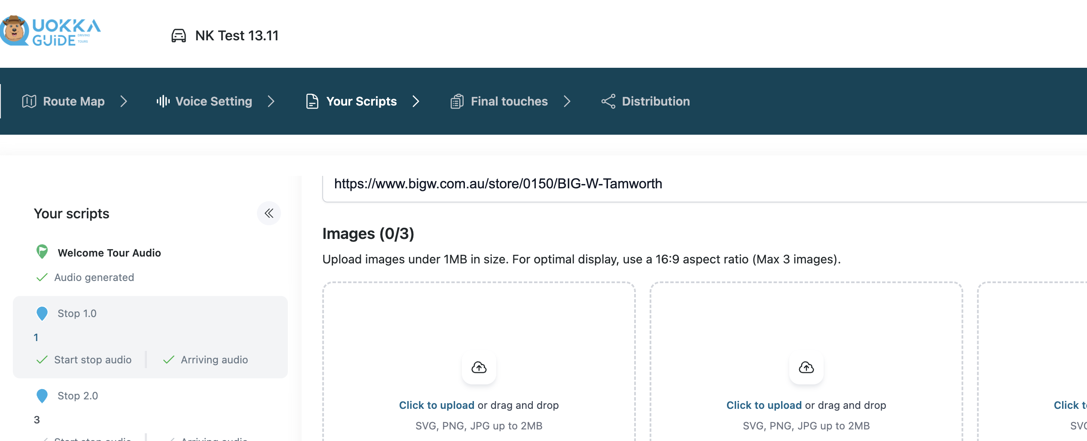The image size is (1087, 441).
Task: Select Audio generated under Welcome Tour
Action: (x=94, y=278)
